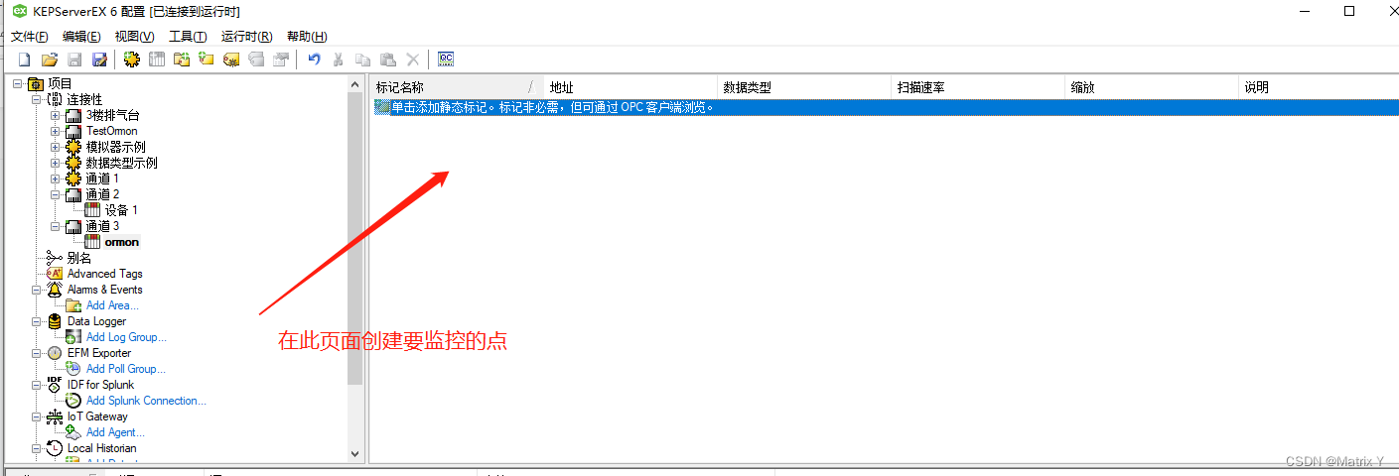Image resolution: width=1399 pixels, height=476 pixels.
Task: Click the ormon device icon
Action: pyautogui.click(x=92, y=242)
